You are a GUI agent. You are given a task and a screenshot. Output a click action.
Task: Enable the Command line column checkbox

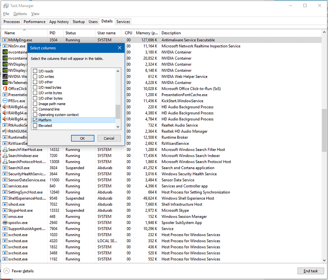(x=35, y=109)
